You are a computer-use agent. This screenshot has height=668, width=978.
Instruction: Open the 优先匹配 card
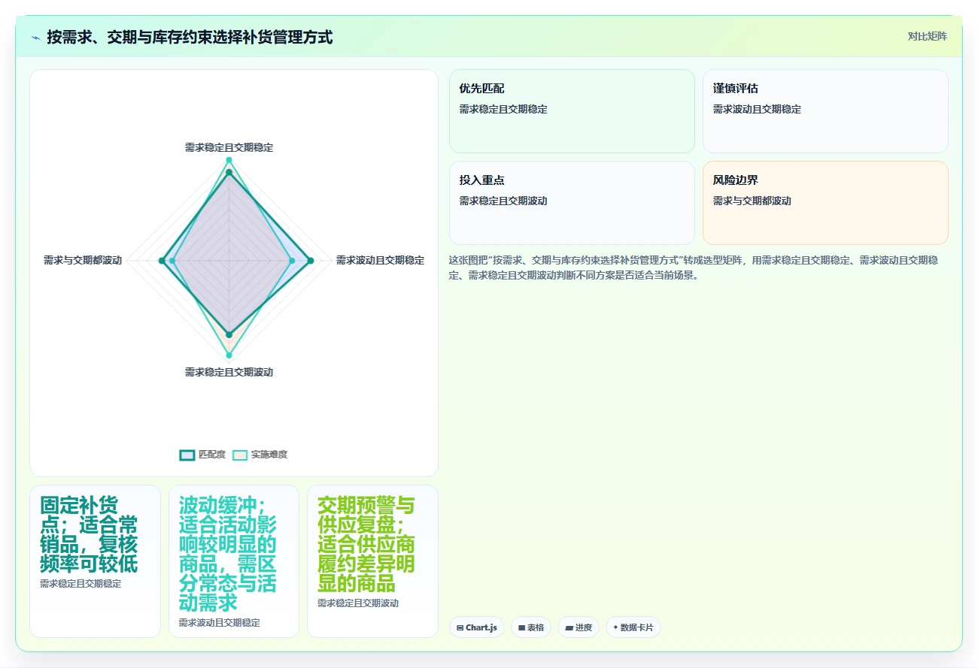(x=572, y=111)
